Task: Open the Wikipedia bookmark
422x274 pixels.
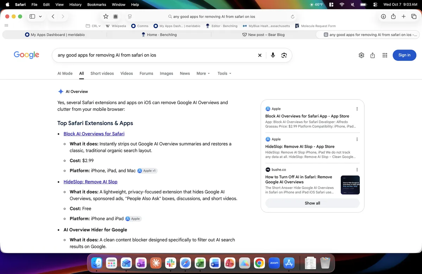Action: (x=116, y=26)
